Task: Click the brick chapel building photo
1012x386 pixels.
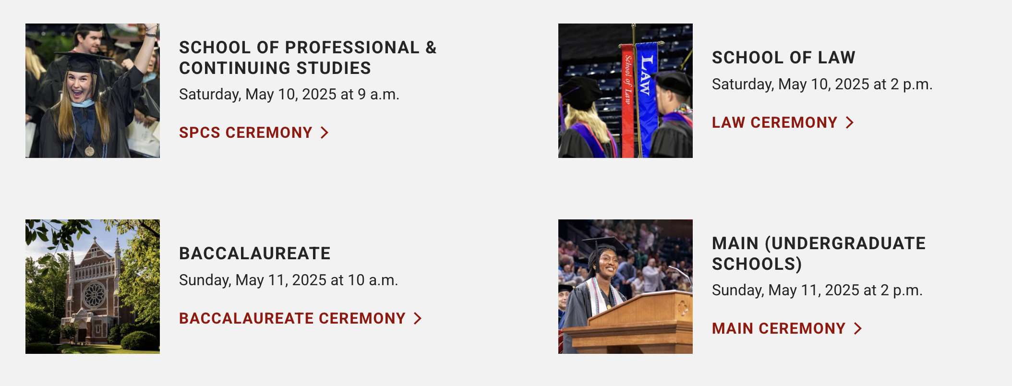Action: [93, 287]
